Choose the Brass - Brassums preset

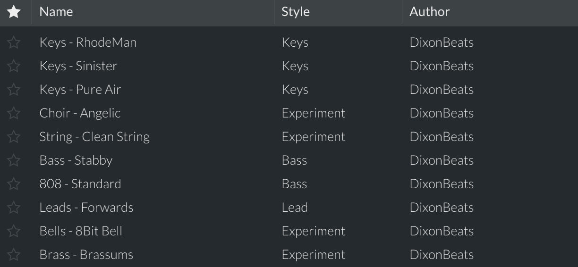coord(86,255)
